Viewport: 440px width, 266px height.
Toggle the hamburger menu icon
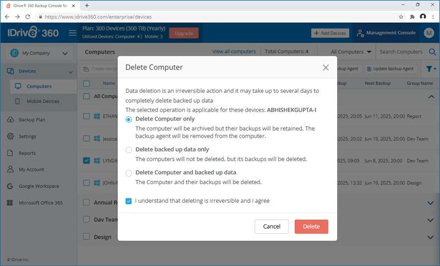click(72, 33)
